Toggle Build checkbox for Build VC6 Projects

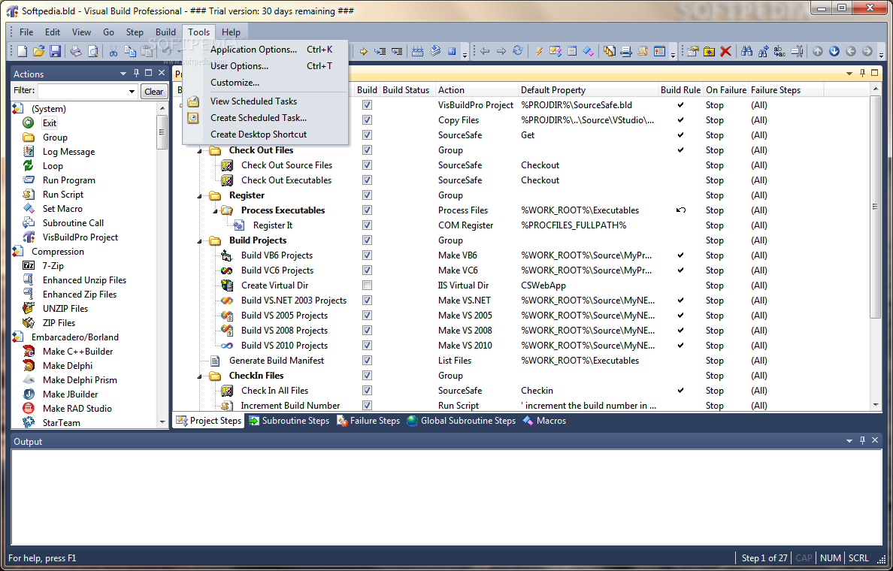tap(368, 270)
